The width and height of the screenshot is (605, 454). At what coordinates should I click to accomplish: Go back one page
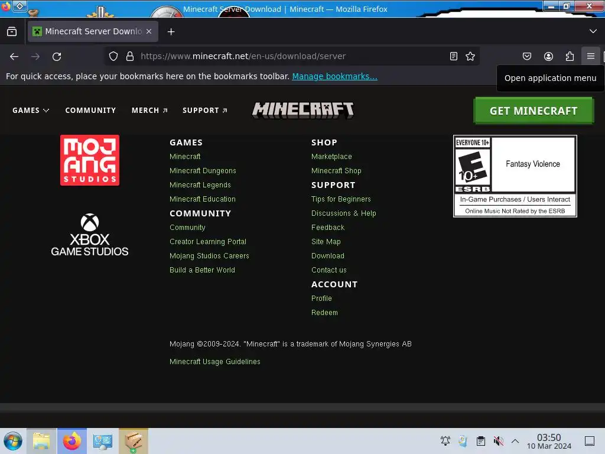[14, 56]
